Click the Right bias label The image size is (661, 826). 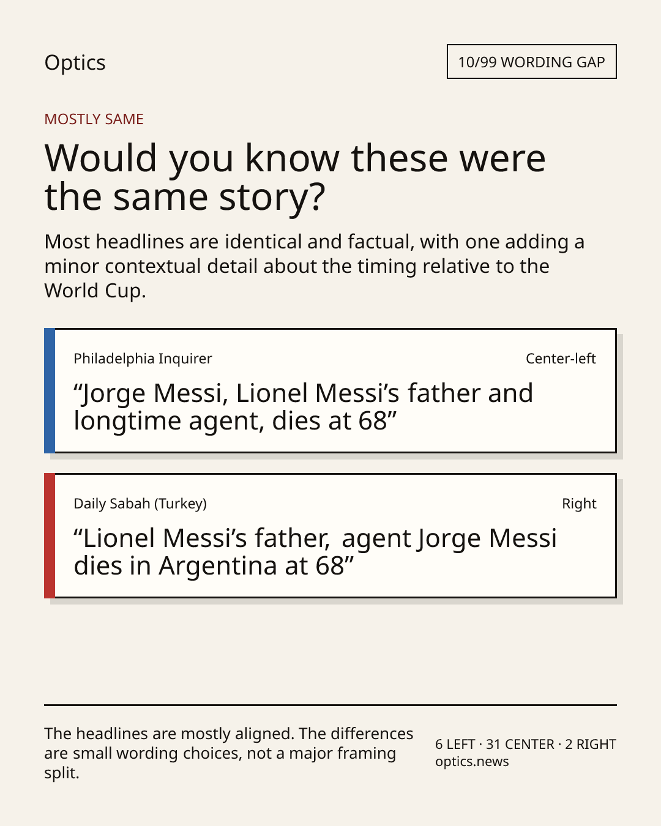(x=579, y=504)
